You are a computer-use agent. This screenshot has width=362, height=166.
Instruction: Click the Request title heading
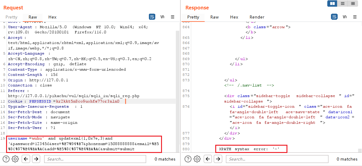[13, 8]
